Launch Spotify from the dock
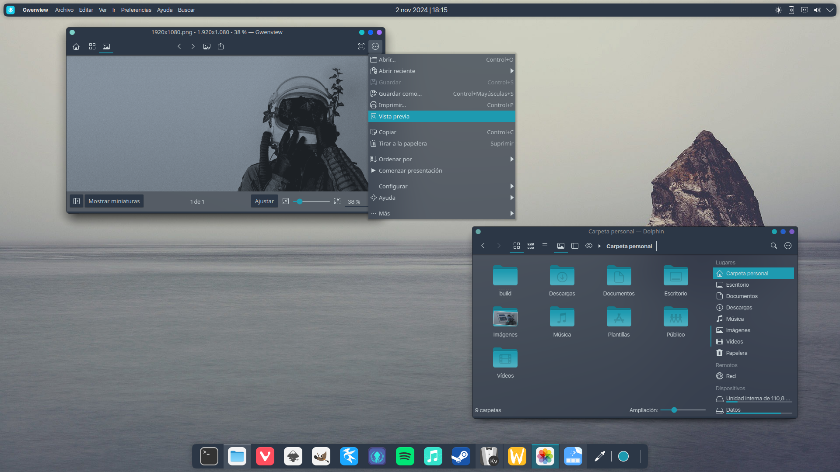 coord(405,456)
